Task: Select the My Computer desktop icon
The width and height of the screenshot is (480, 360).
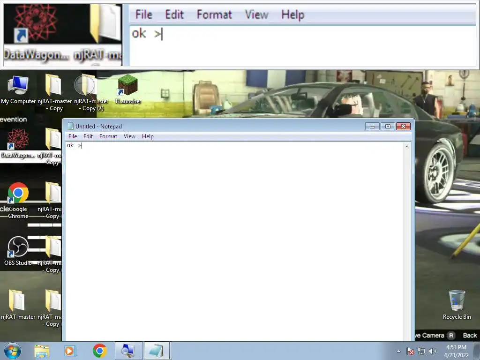Action: point(18,90)
